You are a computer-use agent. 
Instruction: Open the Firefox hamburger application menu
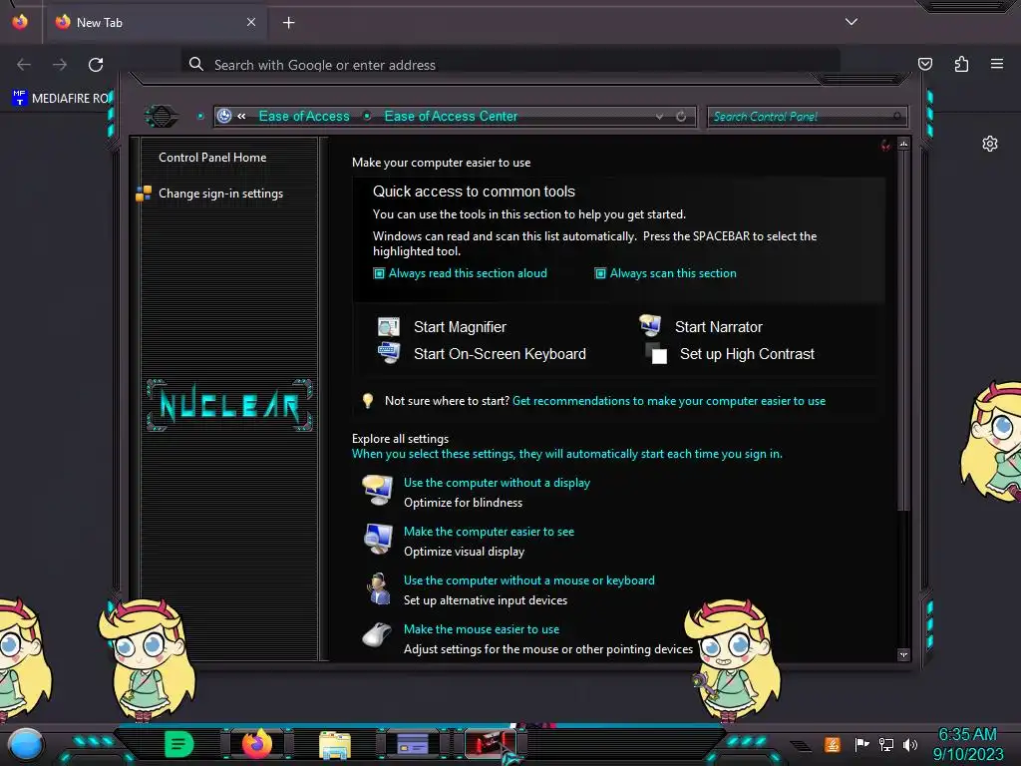pyautogui.click(x=997, y=64)
